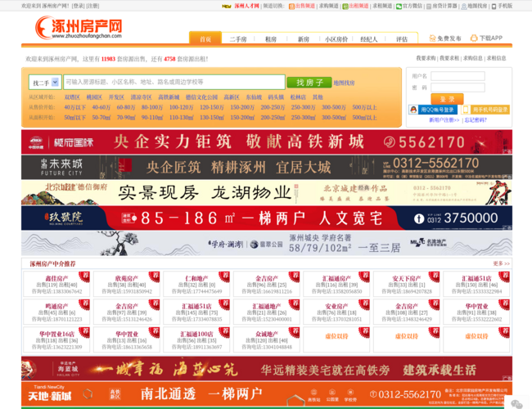Focus the 密码 input field
This screenshot has height=409, width=532.
coord(458,88)
